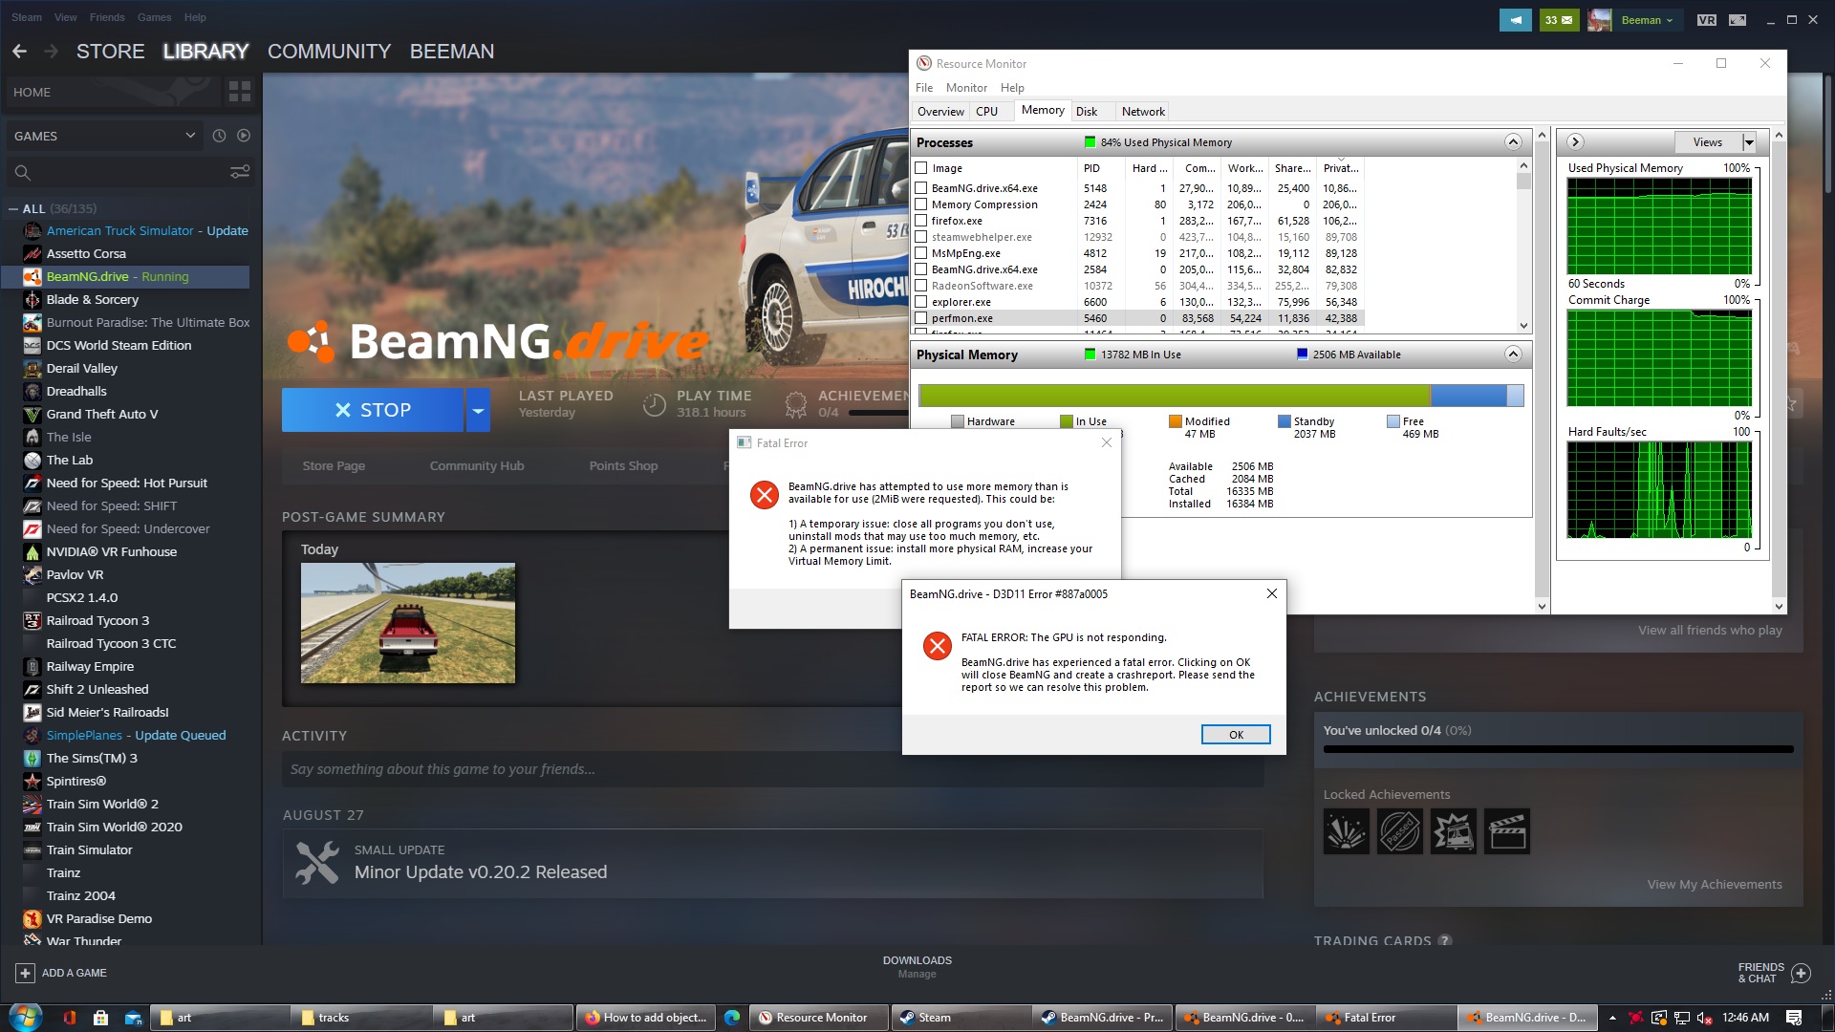Open today's red truck screenshot thumbnail
The width and height of the screenshot is (1835, 1032).
pyautogui.click(x=408, y=623)
